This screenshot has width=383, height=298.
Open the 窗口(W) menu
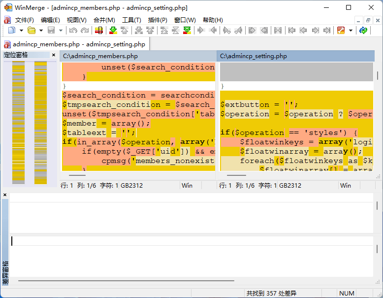185,20
